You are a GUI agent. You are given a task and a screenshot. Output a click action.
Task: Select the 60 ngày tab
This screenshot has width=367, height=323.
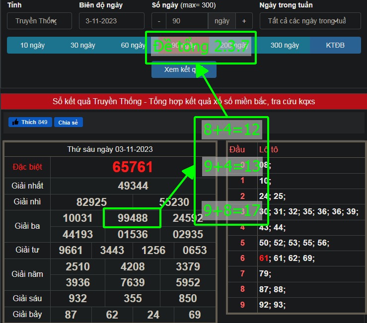132,45
